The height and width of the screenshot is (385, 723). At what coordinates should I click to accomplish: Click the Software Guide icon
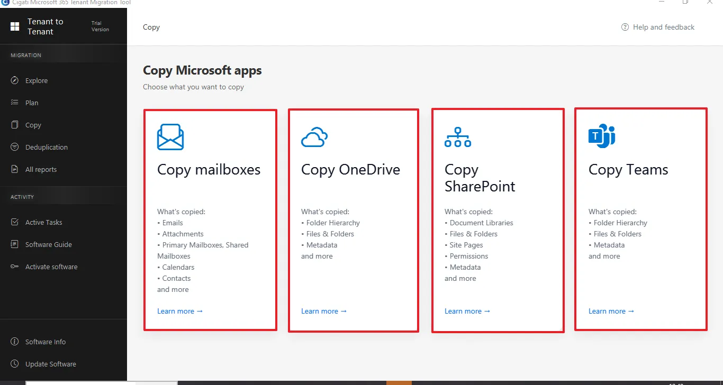point(15,244)
